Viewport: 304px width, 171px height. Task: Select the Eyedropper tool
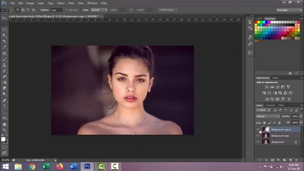click(x=4, y=47)
